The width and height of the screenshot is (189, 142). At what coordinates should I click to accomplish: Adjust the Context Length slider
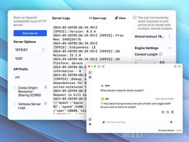pos(145,60)
